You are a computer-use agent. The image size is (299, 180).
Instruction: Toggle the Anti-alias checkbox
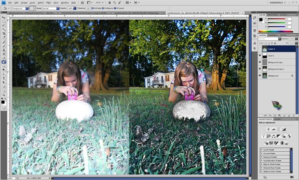[93, 8]
